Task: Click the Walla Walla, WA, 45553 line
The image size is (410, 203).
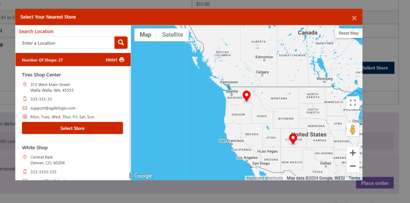Action: pos(52,90)
